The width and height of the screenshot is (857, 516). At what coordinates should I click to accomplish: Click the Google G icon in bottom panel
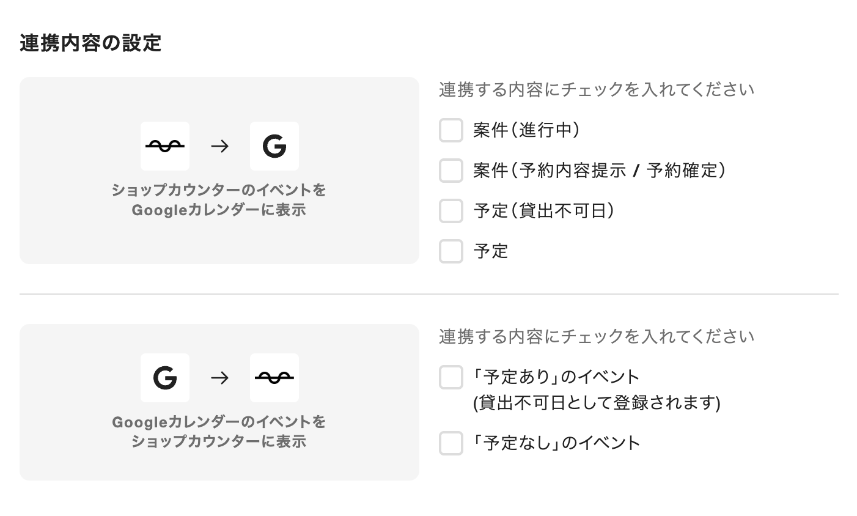coord(165,378)
